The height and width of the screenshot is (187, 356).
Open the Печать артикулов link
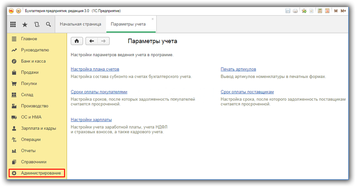[238, 69]
